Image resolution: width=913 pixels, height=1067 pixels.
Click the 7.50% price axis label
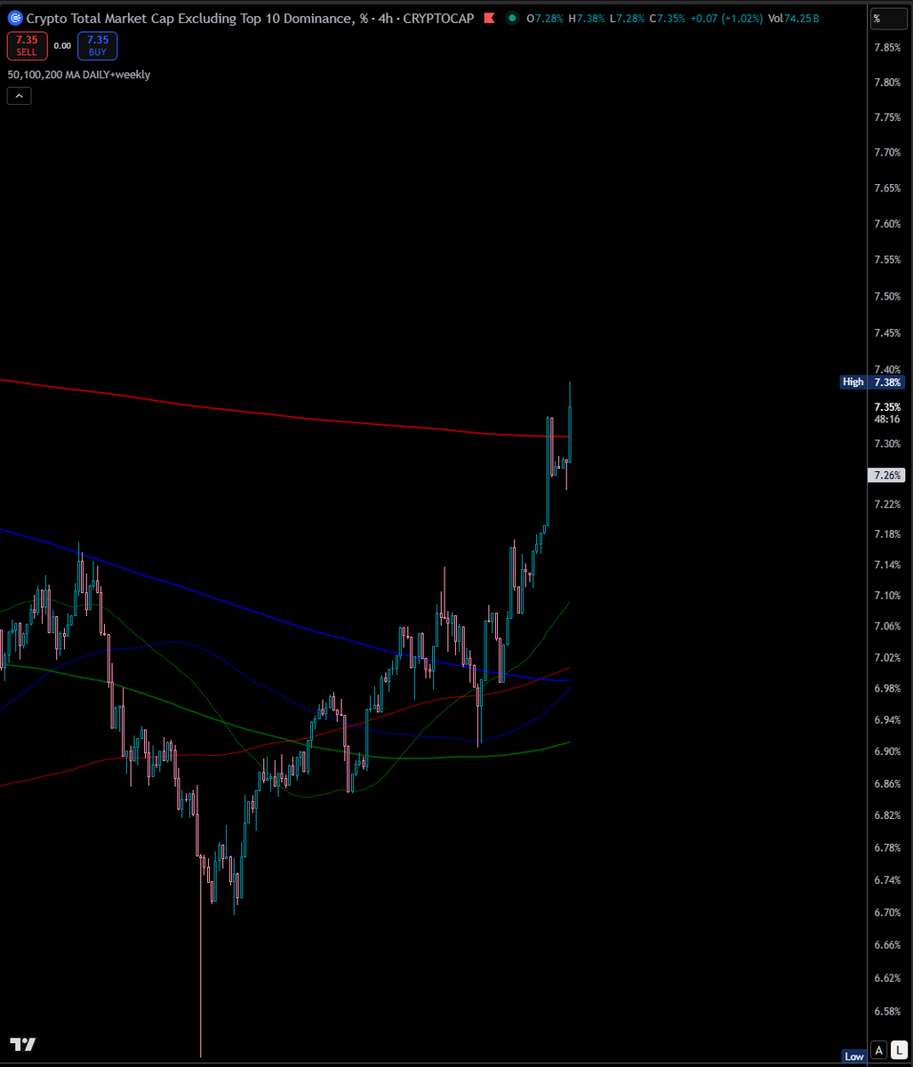coord(886,296)
